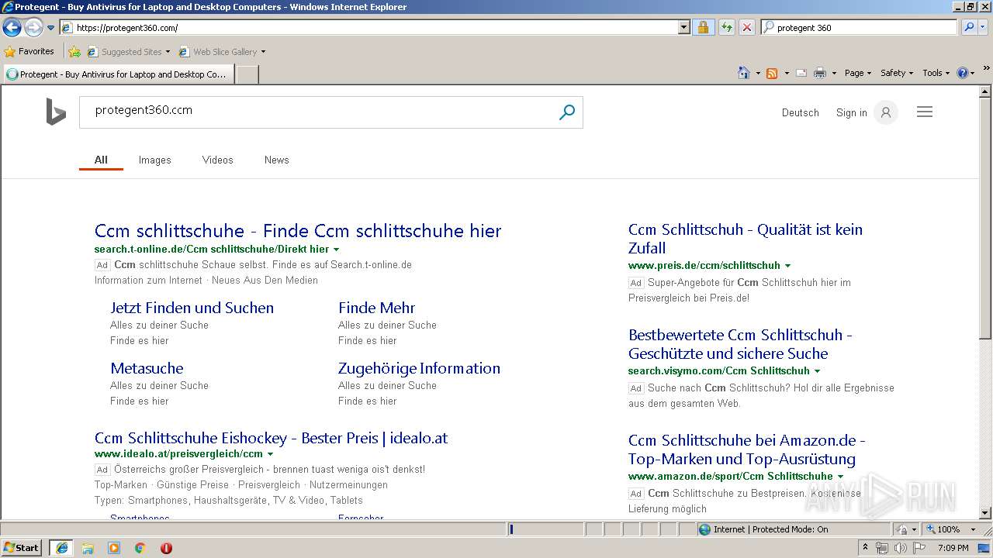Switch to the News tab
The width and height of the screenshot is (993, 558).
coord(276,160)
